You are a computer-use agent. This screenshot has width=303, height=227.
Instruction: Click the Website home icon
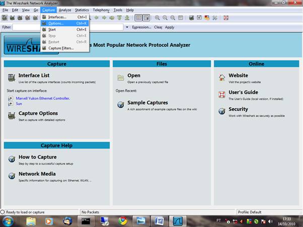click(x=223, y=77)
